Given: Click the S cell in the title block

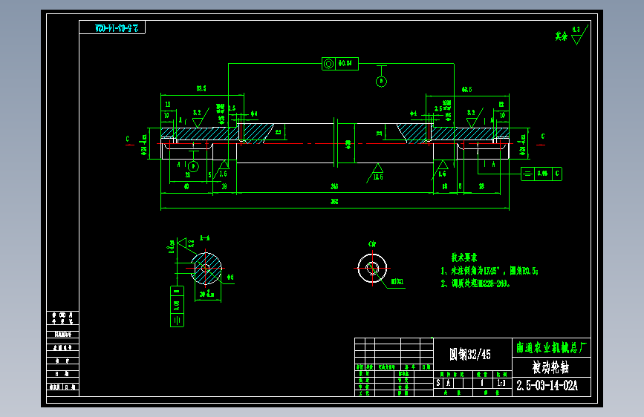Looking at the screenshot, I should point(438,383).
